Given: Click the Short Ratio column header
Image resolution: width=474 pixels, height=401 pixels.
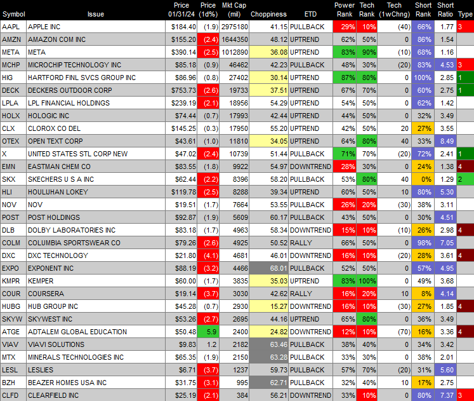Looking at the screenshot, I should pos(445,10).
